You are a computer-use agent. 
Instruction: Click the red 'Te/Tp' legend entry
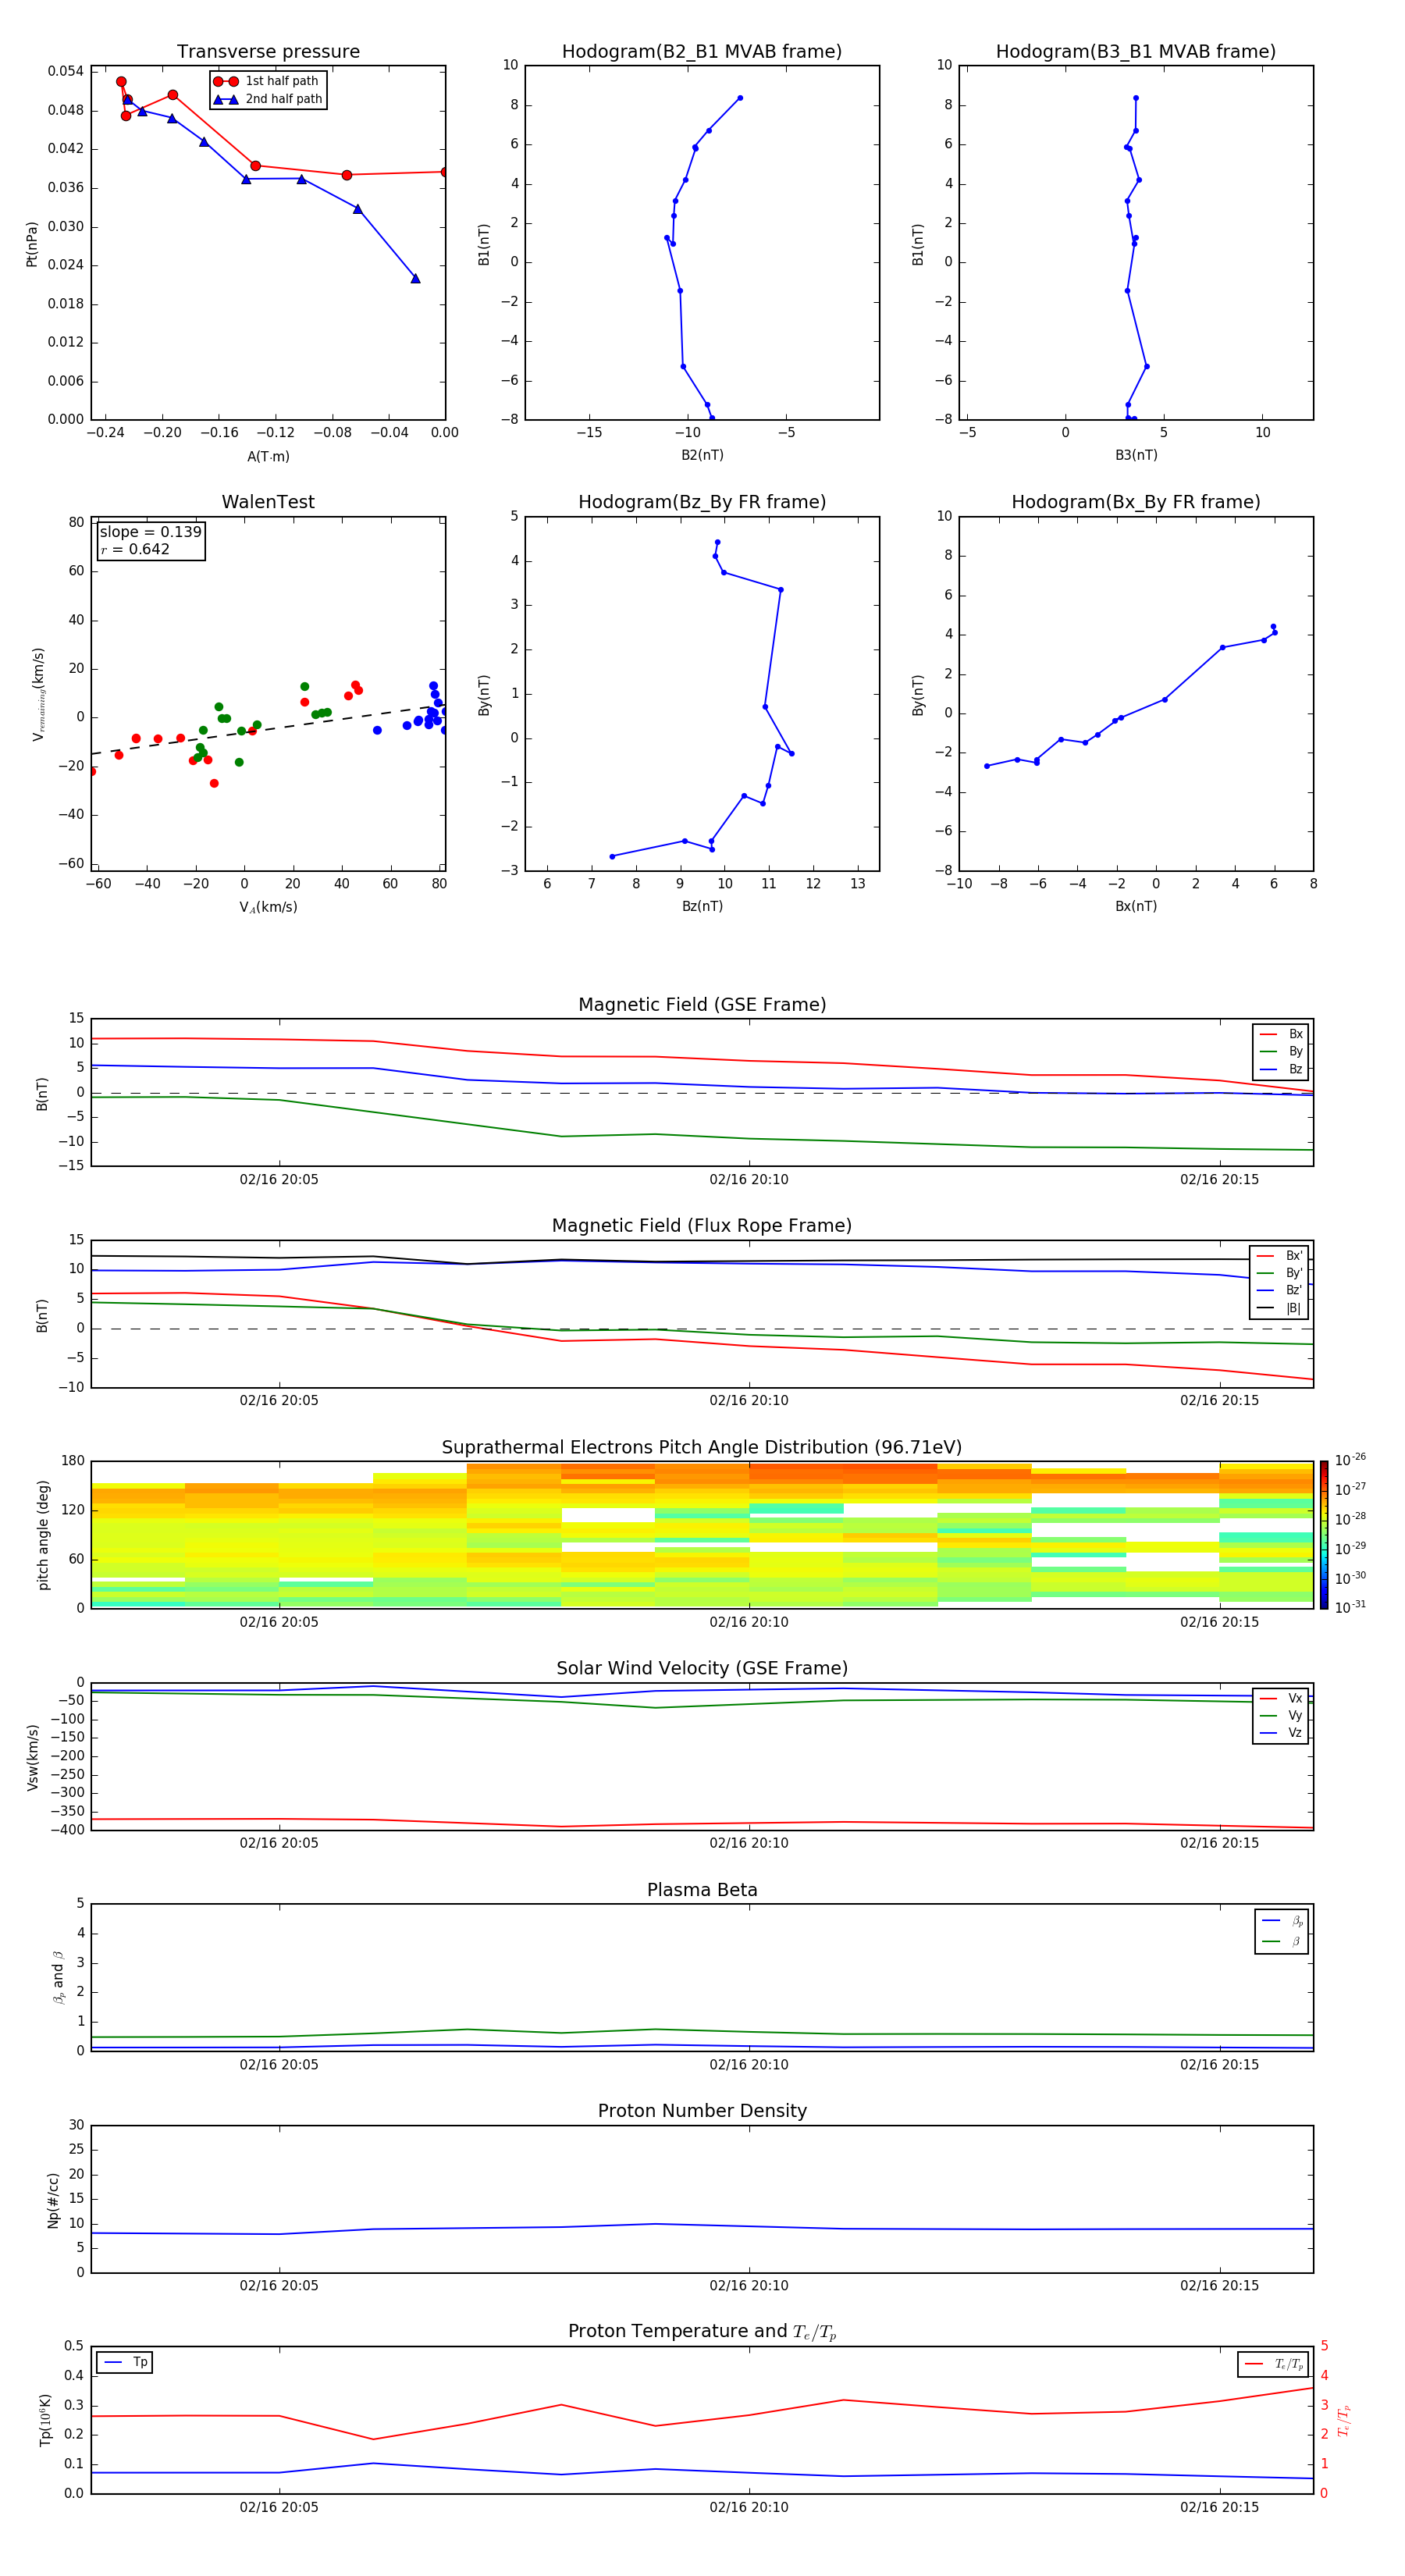(1273, 2364)
